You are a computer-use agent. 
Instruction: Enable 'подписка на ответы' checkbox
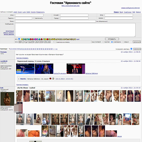click(x=55, y=42)
